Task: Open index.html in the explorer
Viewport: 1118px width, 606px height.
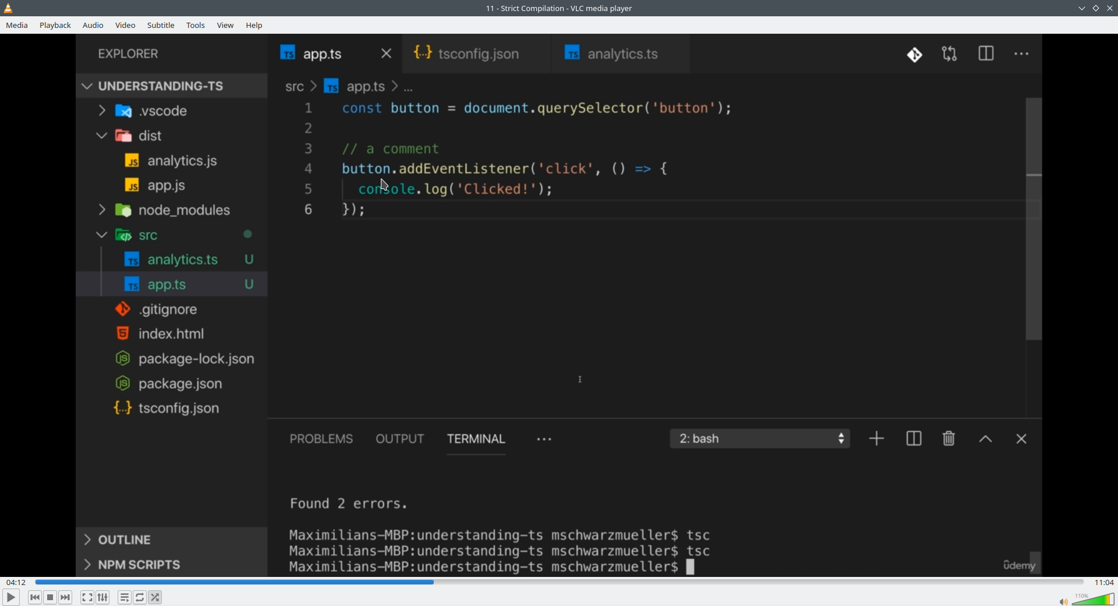Action: pyautogui.click(x=172, y=334)
